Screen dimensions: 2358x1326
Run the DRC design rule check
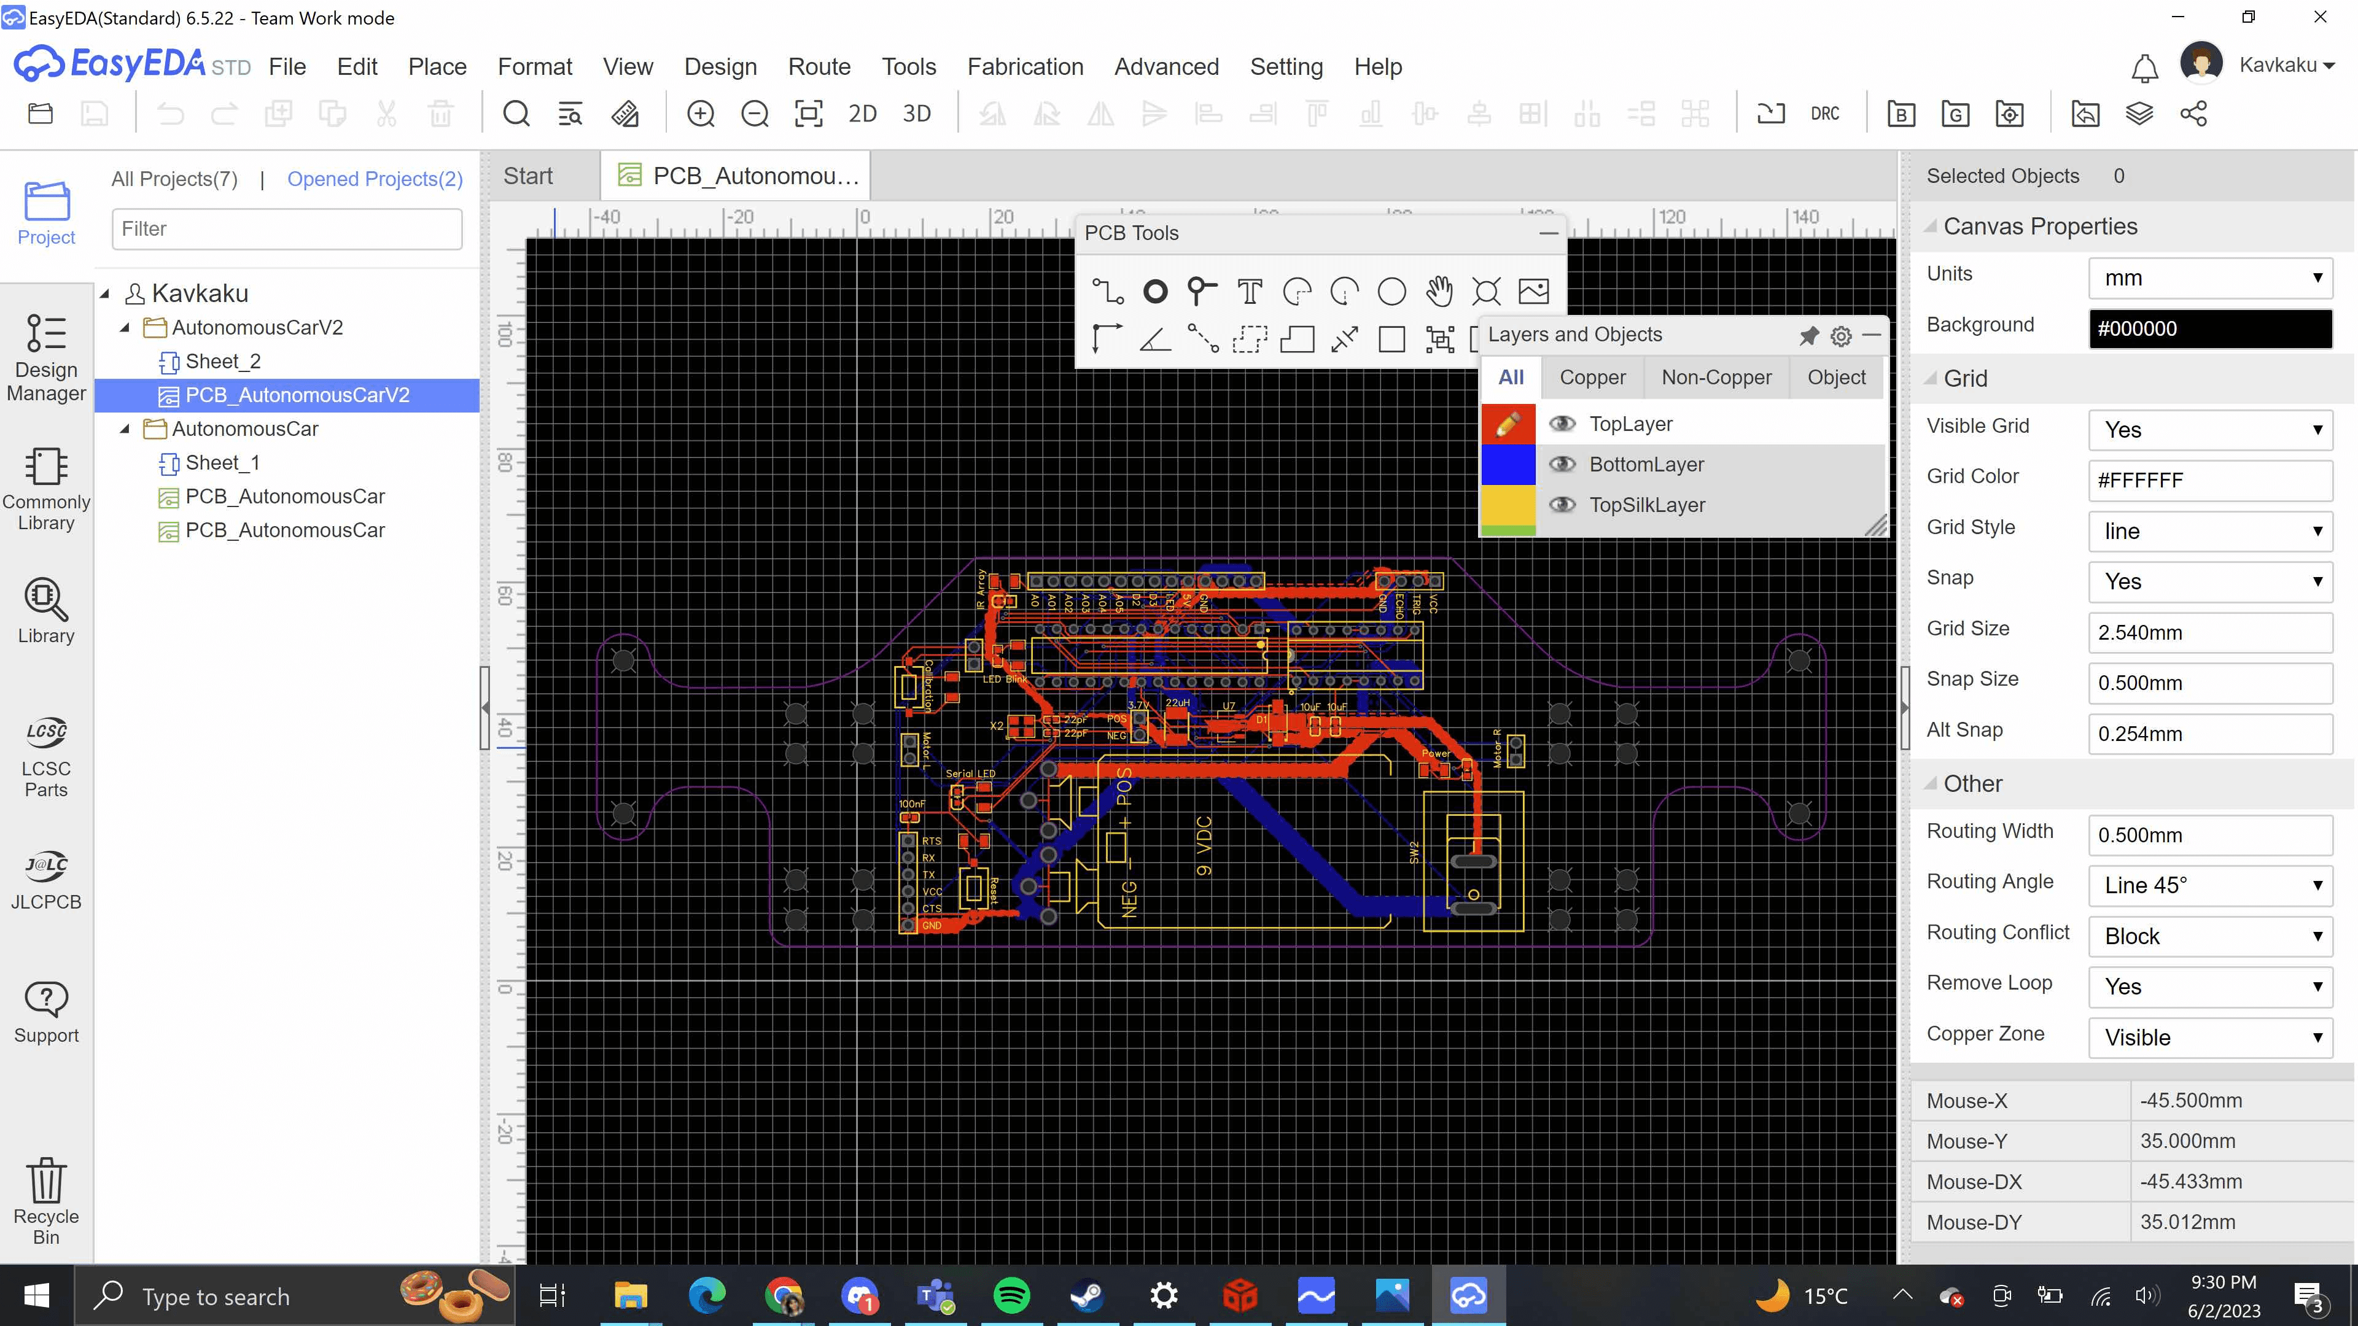coord(1824,114)
